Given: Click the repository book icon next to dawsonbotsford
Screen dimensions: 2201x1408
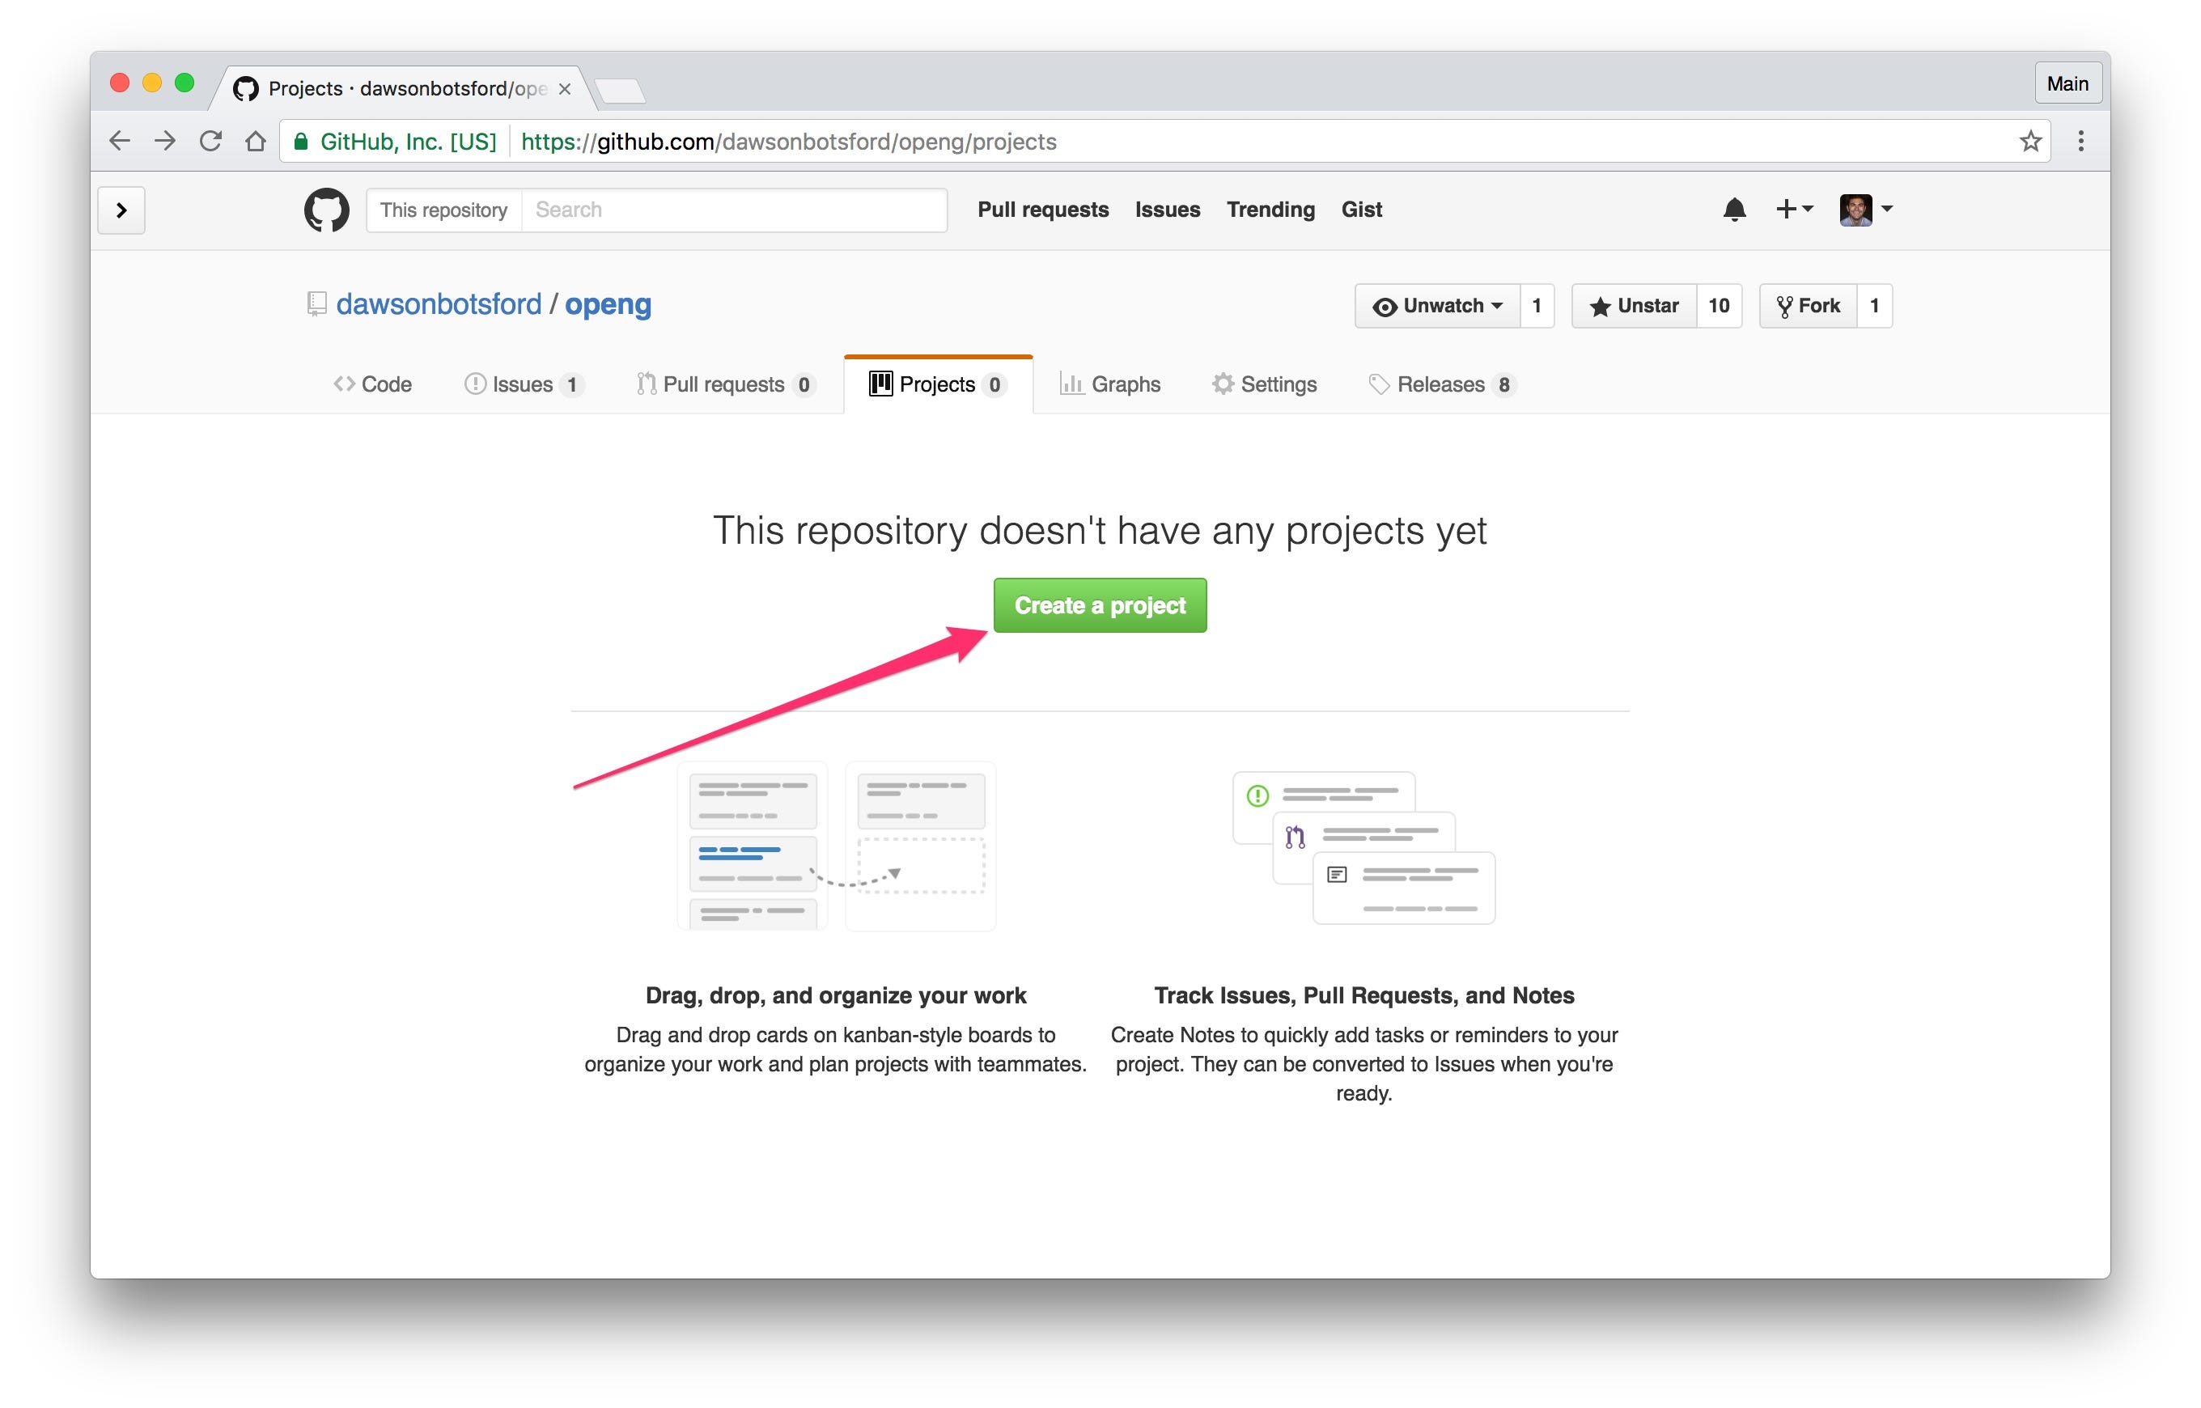Looking at the screenshot, I should coord(316,303).
